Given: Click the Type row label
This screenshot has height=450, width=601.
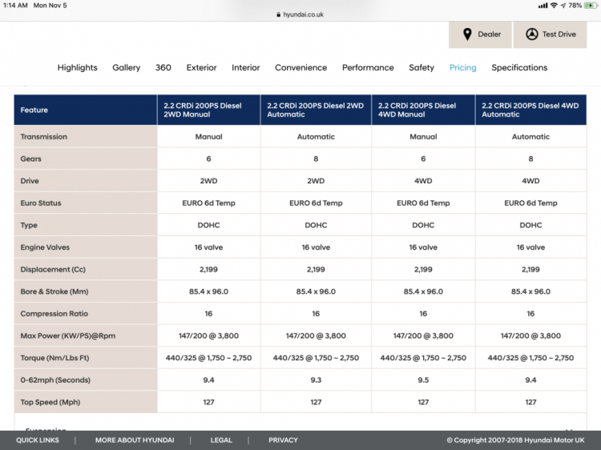Looking at the screenshot, I should click(x=29, y=226).
